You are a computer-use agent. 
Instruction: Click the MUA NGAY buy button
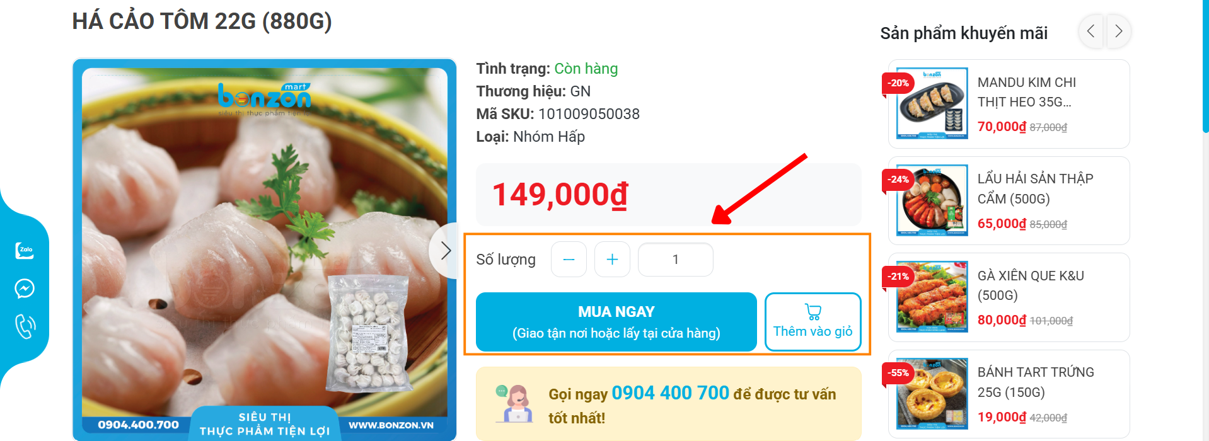[x=616, y=322]
